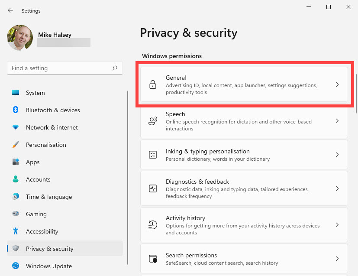Click the Inking & typing checklist icon
This screenshot has width=358, height=276.
153,155
